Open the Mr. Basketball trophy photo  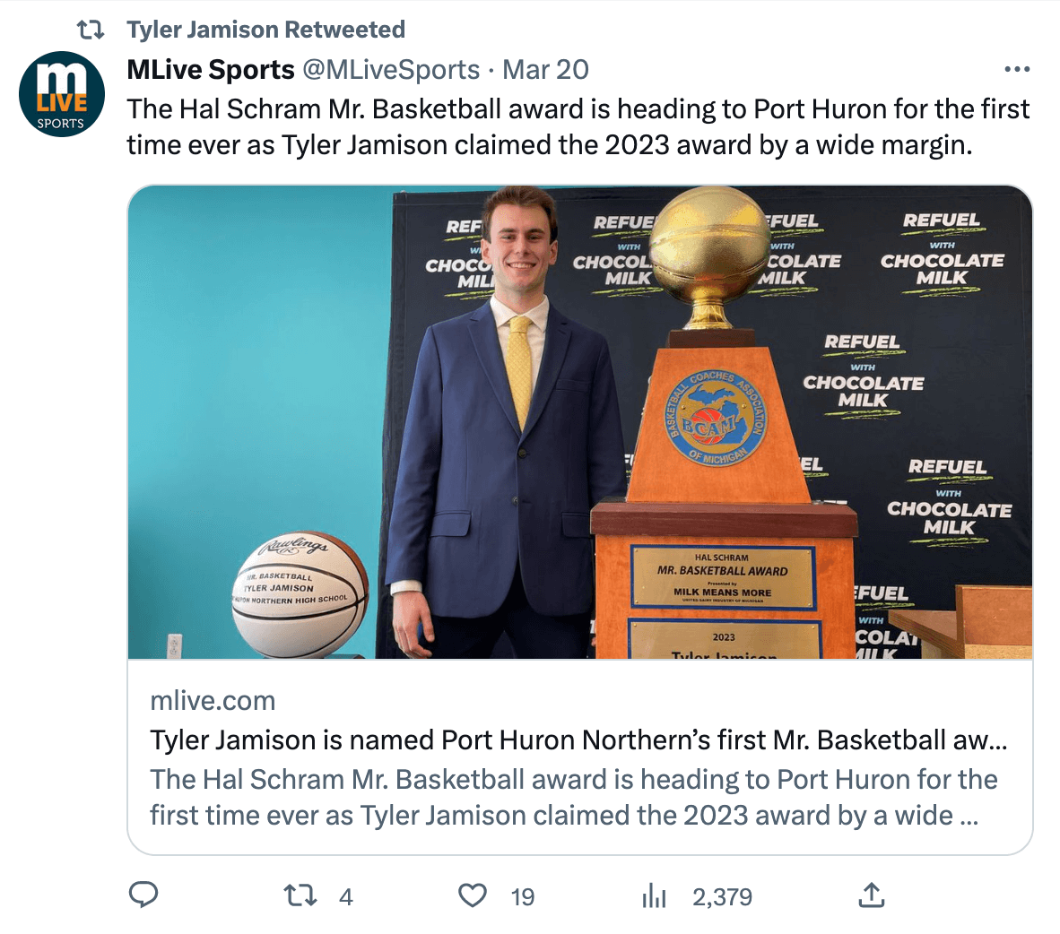(580, 421)
